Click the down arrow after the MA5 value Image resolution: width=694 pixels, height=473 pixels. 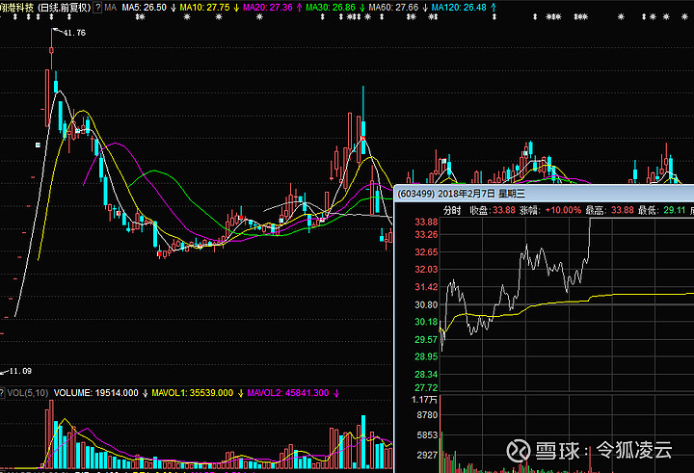pyautogui.click(x=174, y=7)
